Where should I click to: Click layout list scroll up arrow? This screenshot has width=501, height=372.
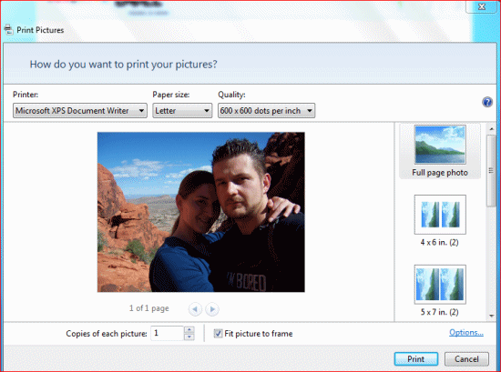(491, 129)
